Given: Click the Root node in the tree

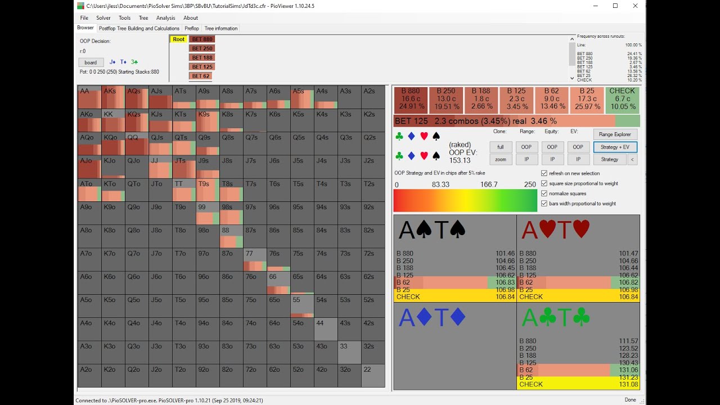Looking at the screenshot, I should point(178,39).
